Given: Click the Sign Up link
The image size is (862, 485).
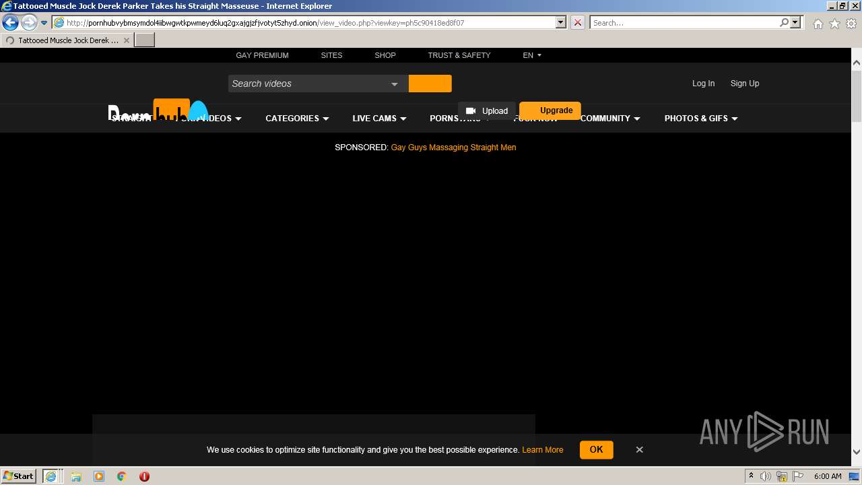Looking at the screenshot, I should pyautogui.click(x=745, y=84).
